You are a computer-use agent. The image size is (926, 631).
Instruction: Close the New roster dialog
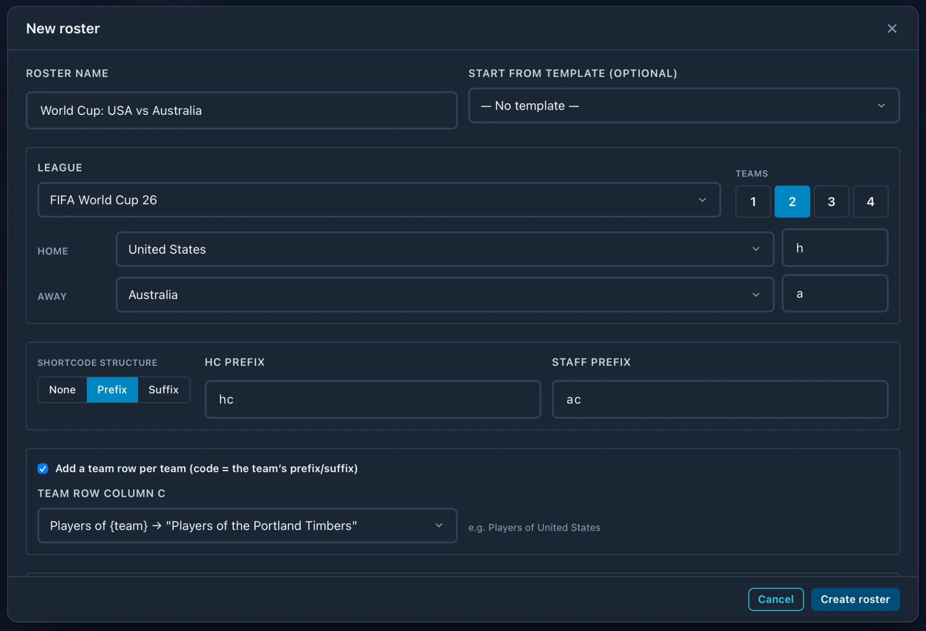(x=892, y=29)
